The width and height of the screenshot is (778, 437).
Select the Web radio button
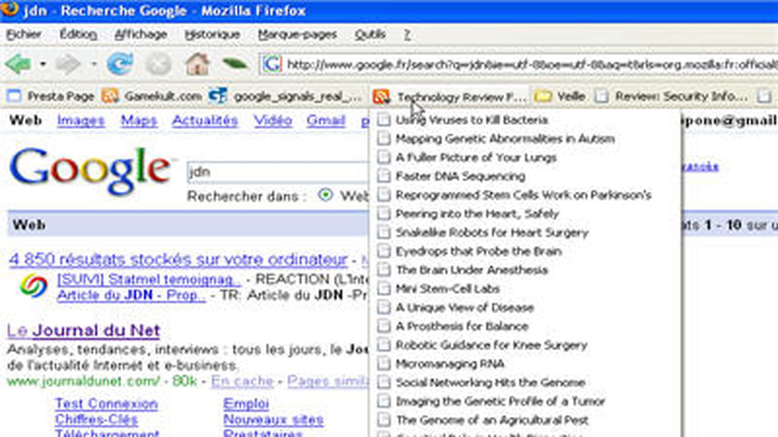(325, 195)
